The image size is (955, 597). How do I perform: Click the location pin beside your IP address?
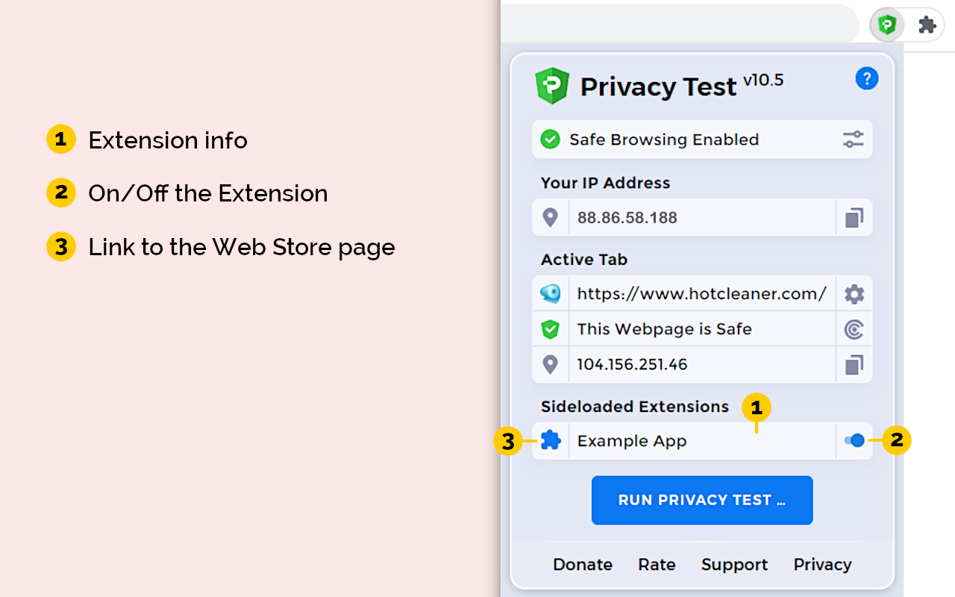[550, 217]
